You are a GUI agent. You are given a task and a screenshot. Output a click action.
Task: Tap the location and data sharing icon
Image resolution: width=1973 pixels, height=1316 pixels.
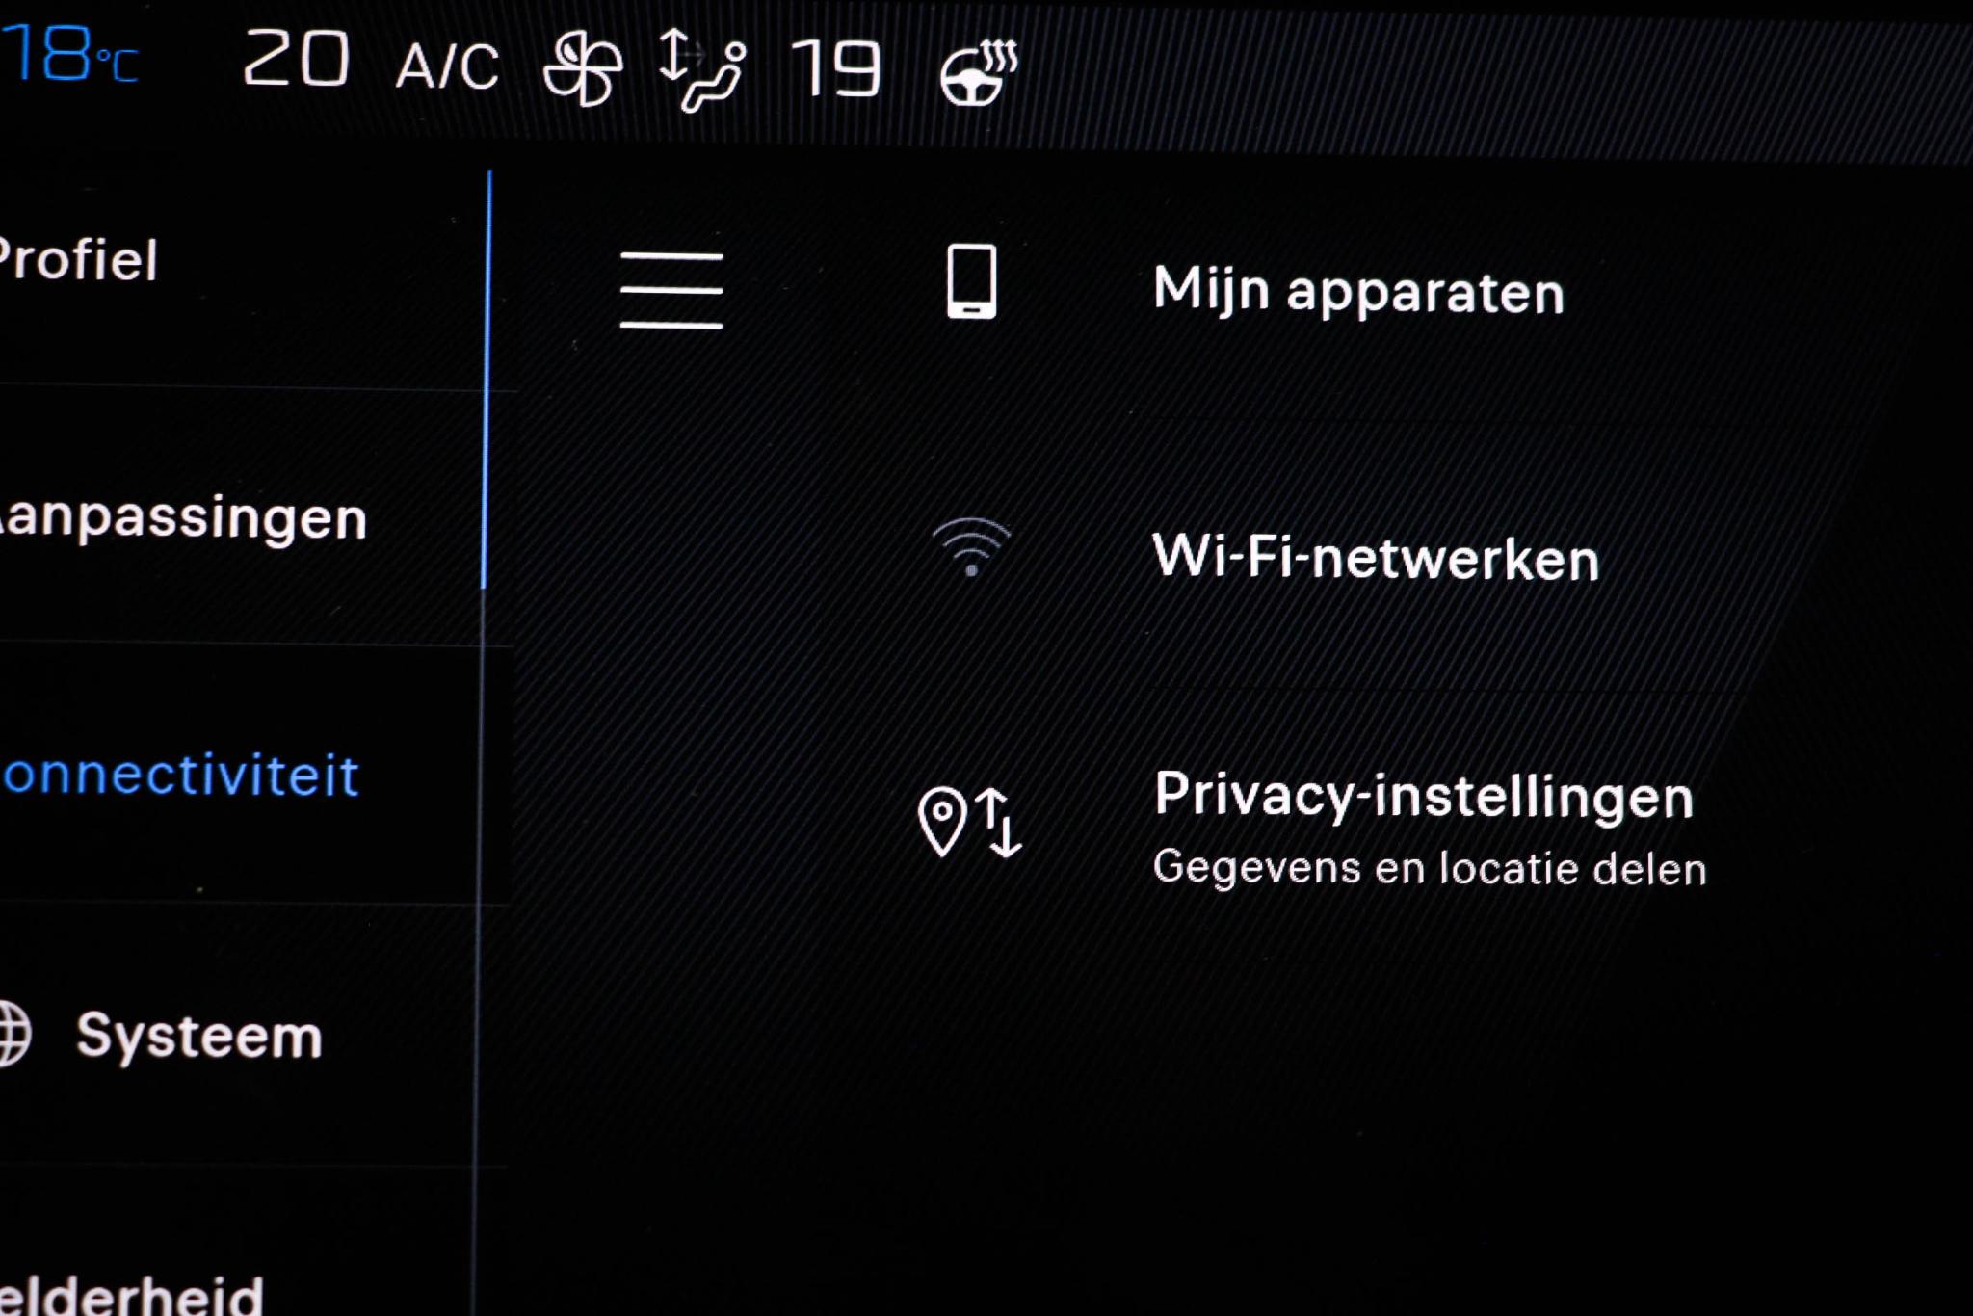click(x=969, y=822)
